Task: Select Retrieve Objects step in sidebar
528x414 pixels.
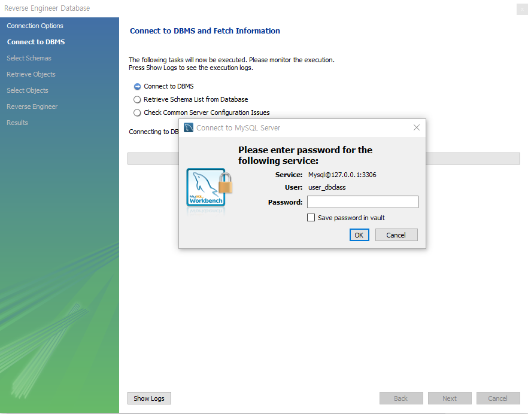Action: pyautogui.click(x=31, y=74)
